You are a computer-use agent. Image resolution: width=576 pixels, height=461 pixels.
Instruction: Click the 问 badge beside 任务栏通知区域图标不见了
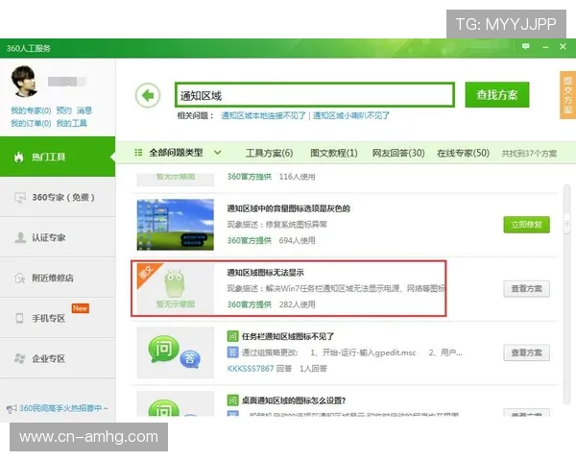click(232, 336)
